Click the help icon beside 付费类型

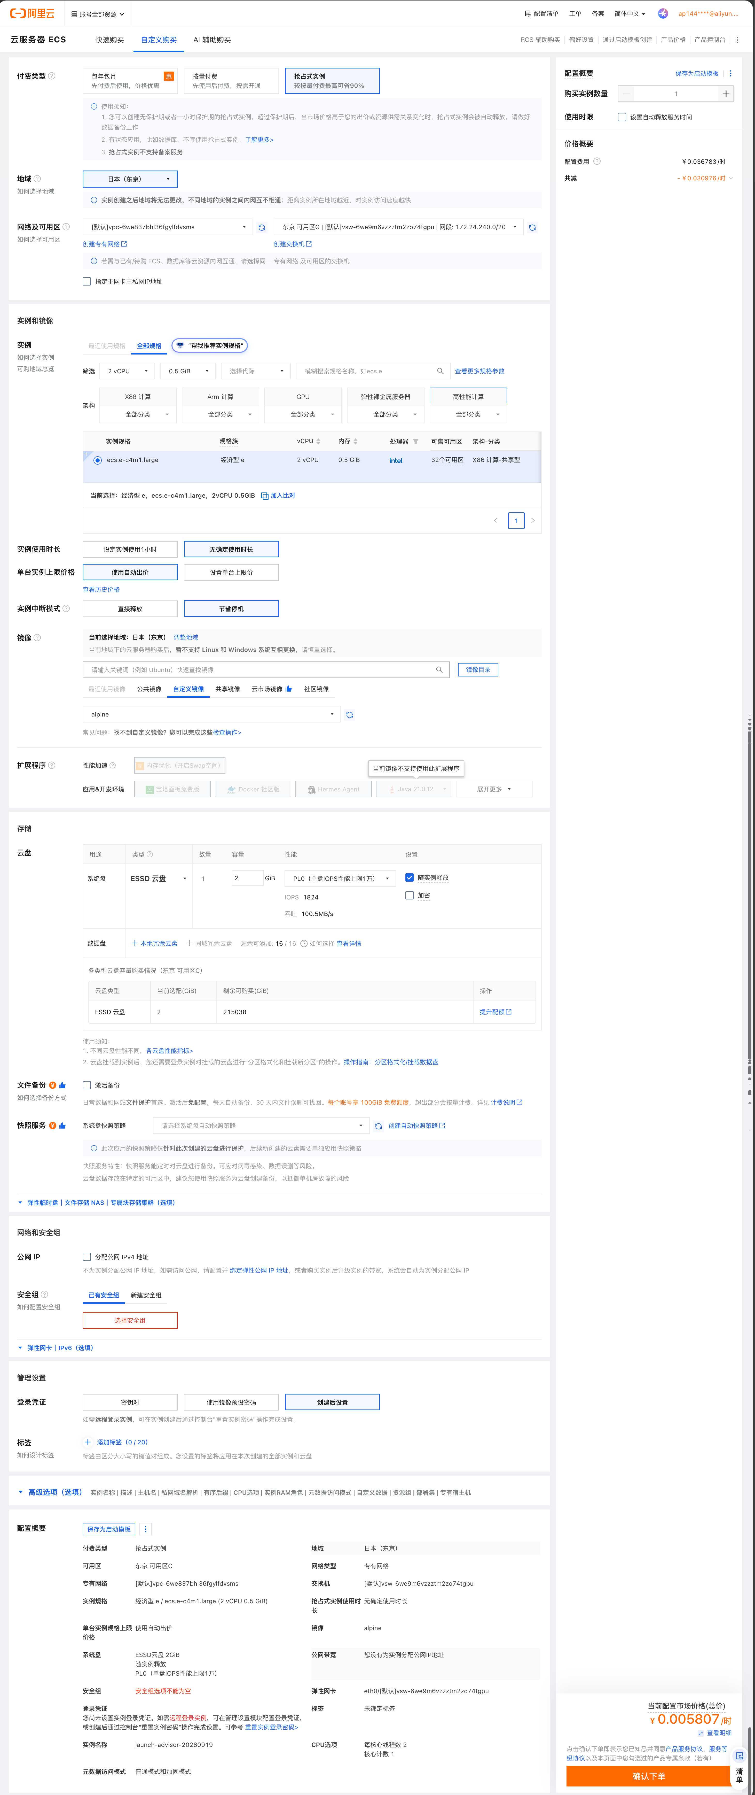coord(52,76)
